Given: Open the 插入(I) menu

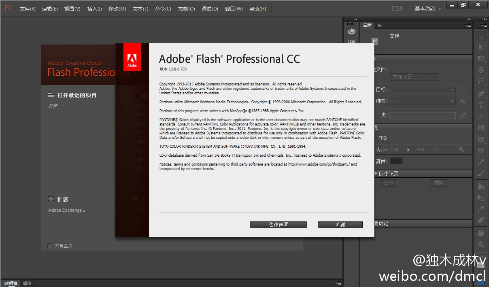Looking at the screenshot, I should point(94,9).
